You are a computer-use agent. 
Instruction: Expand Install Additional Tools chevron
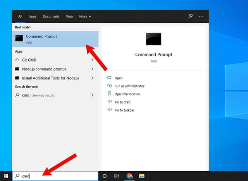pos(92,78)
